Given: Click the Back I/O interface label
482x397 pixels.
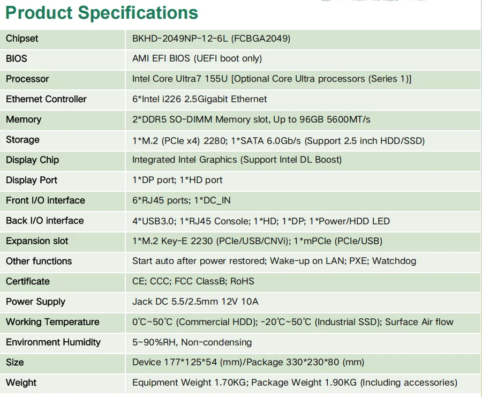Looking at the screenshot, I should click(45, 221).
